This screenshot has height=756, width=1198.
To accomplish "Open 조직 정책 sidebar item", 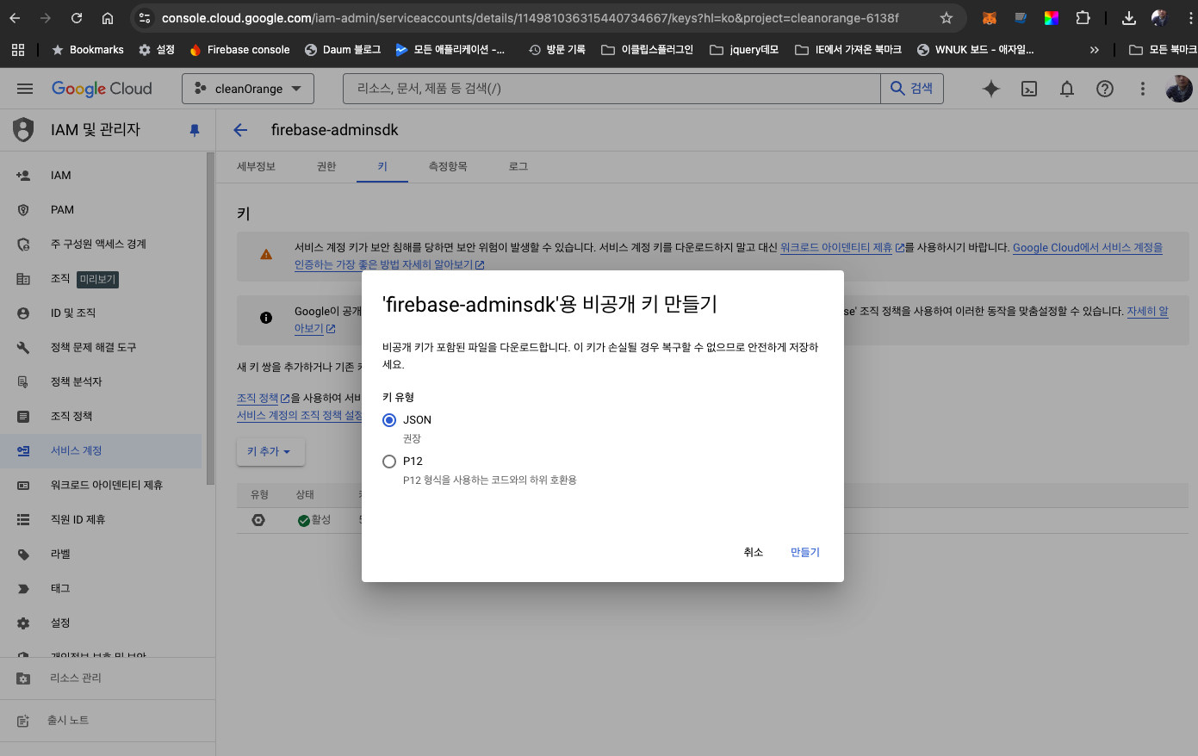I will pyautogui.click(x=101, y=416).
